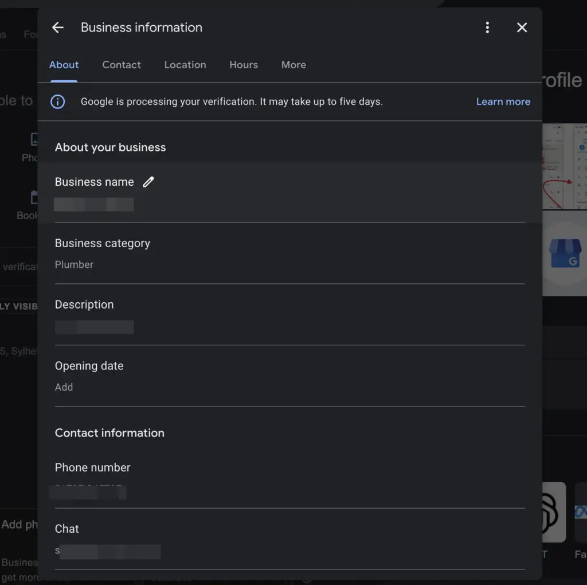
Task: Click the Business name label
Action: 95,182
